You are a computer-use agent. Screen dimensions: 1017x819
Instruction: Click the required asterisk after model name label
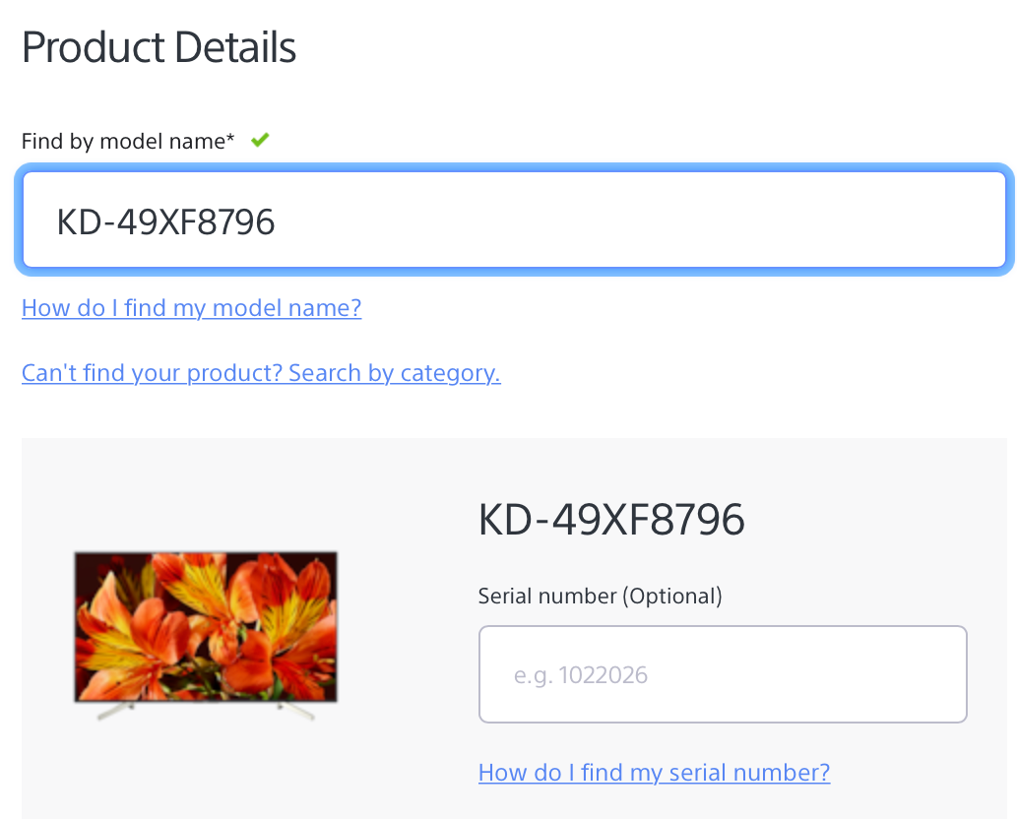tap(231, 140)
